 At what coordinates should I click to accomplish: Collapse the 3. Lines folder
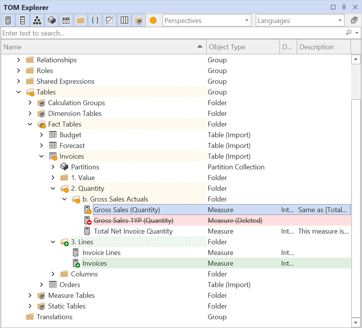[x=53, y=242]
